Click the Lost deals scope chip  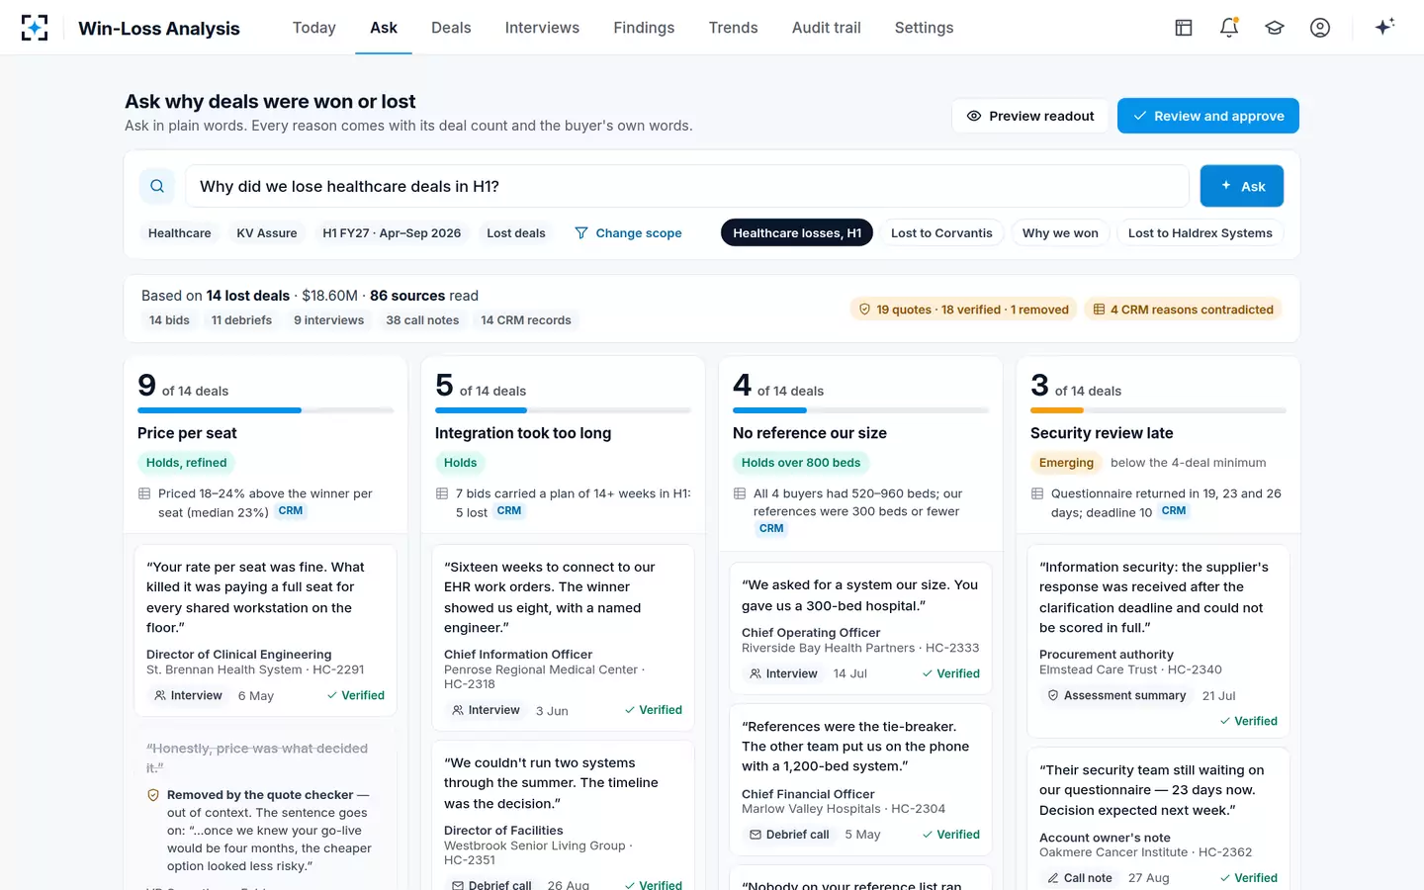tap(516, 233)
